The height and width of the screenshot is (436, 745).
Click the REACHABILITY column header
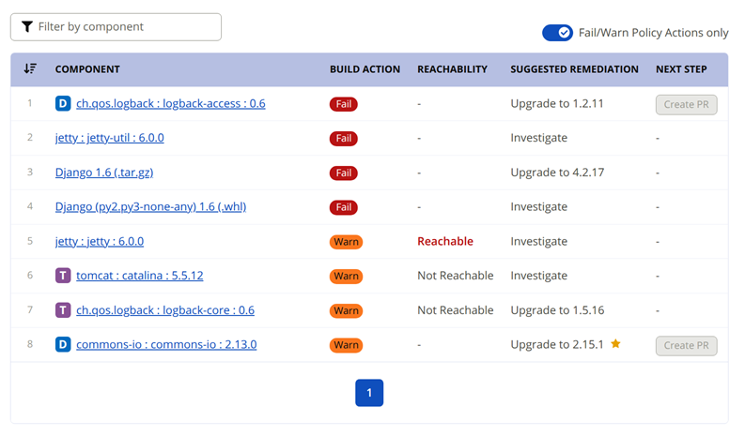(x=452, y=69)
